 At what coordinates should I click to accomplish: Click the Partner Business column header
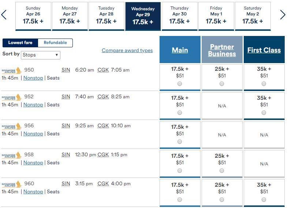[222, 50]
